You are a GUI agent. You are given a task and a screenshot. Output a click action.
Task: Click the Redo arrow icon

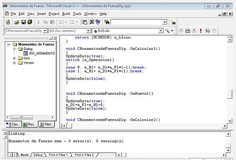72,22
